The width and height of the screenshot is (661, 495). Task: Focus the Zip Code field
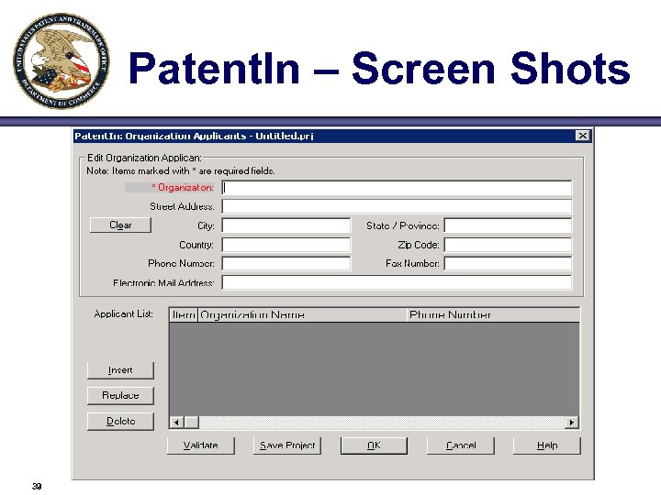point(508,245)
